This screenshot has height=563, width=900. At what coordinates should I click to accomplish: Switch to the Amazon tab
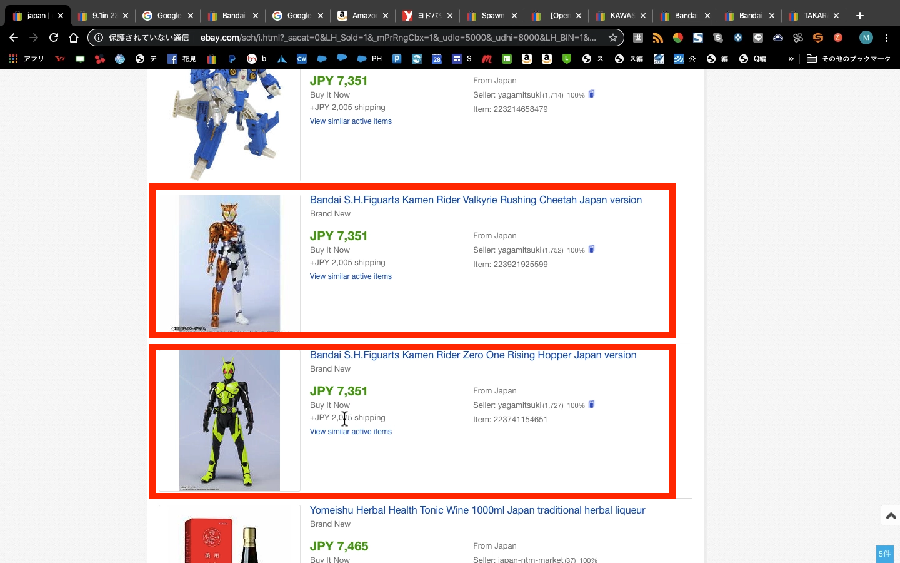(x=362, y=16)
